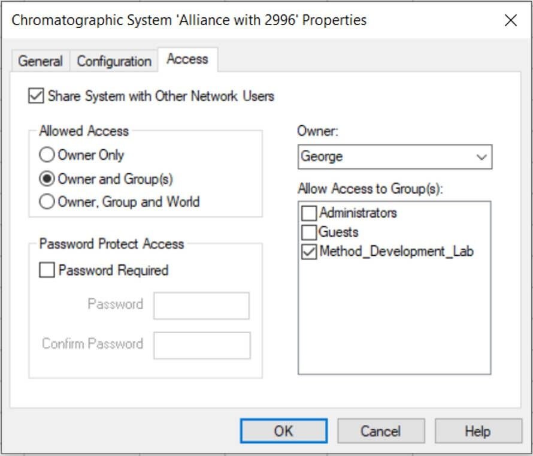The image size is (533, 456).
Task: Open the Owner combo box showing George
Action: (395, 157)
